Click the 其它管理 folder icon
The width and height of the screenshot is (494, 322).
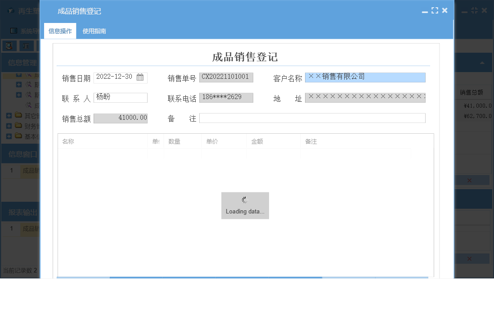click(x=18, y=116)
